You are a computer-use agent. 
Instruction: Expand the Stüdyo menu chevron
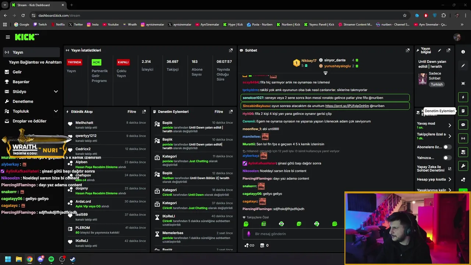pyautogui.click(x=56, y=92)
